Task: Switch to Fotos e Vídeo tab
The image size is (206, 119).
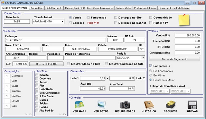Action: (x=124, y=8)
